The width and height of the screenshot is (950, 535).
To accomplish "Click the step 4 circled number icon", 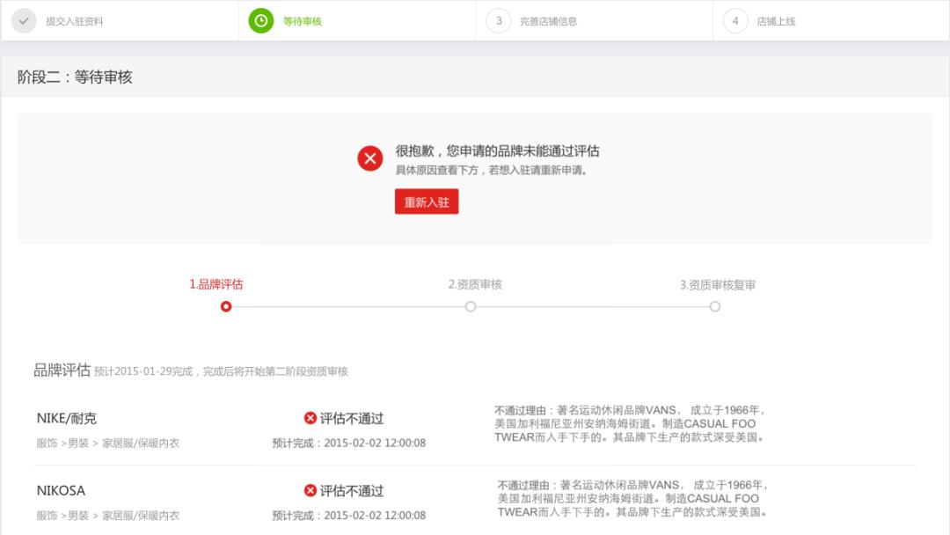I will pyautogui.click(x=735, y=19).
